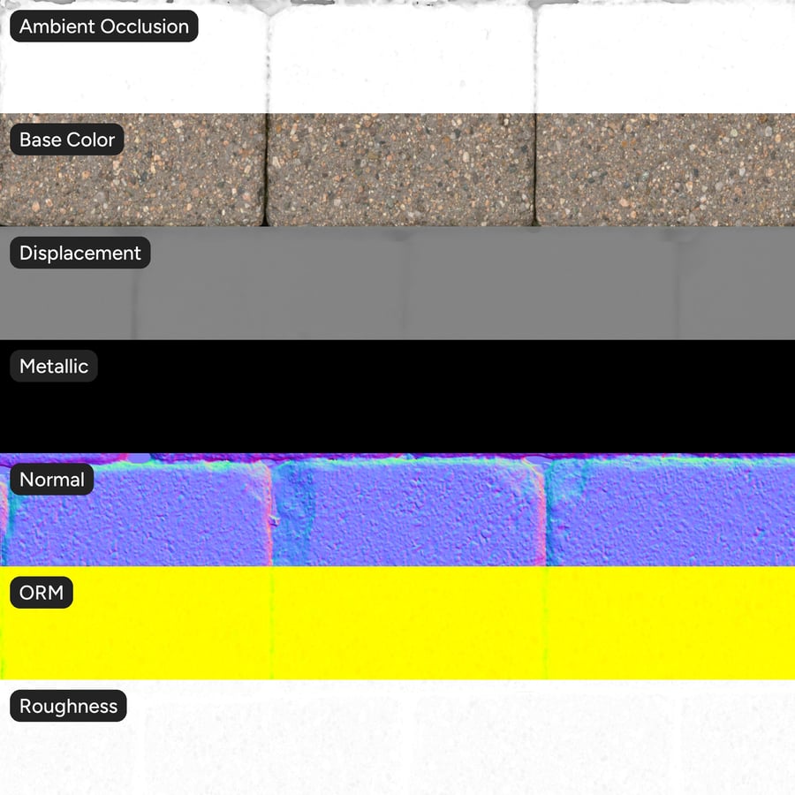Click the Roughness label
This screenshot has width=795, height=795.
[67, 706]
